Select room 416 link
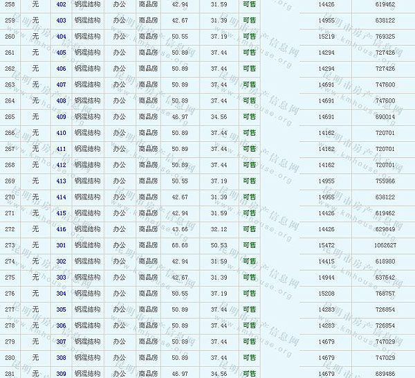Screen dimensions: 415x378 pyautogui.click(x=62, y=228)
